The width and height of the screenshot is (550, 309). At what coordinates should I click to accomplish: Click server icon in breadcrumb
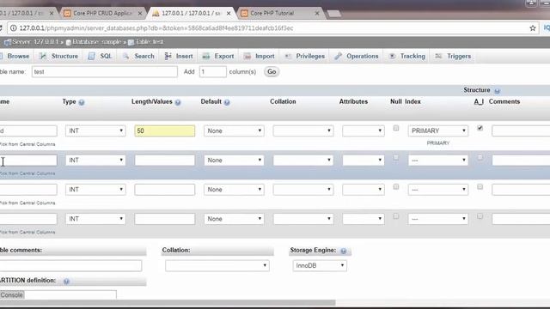click(8, 42)
